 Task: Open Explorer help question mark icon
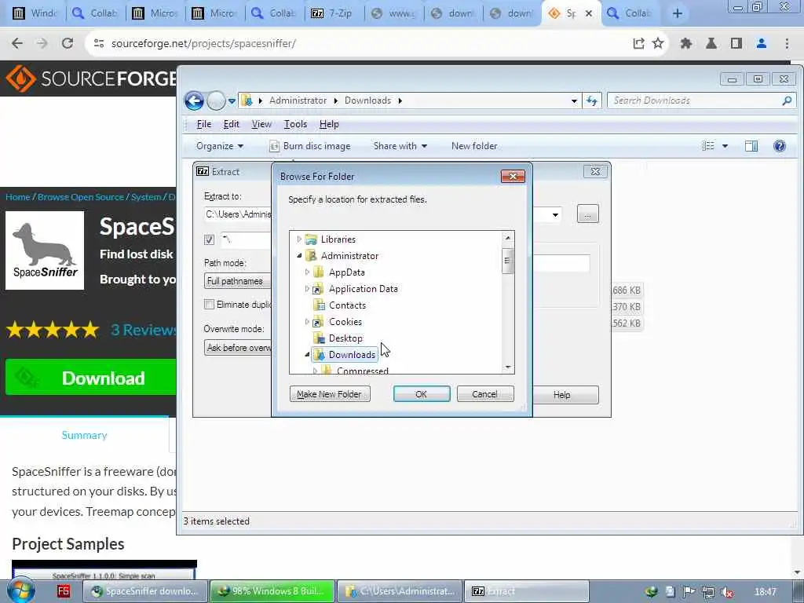[x=780, y=146]
